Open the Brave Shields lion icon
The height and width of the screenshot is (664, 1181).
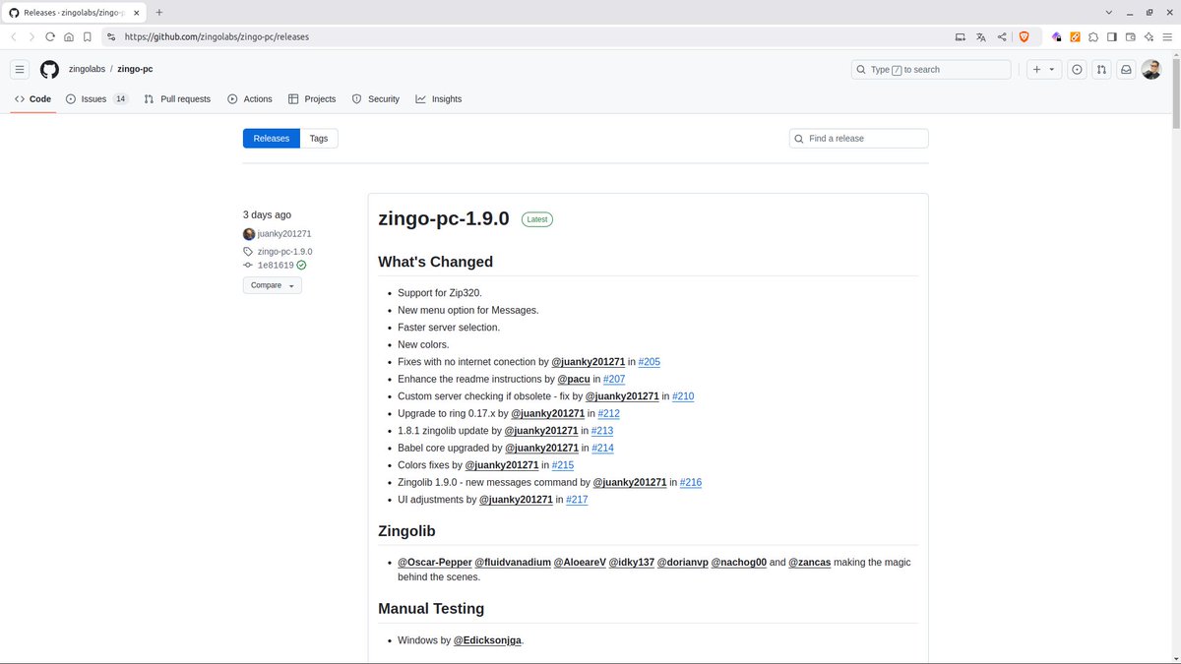click(x=1024, y=36)
